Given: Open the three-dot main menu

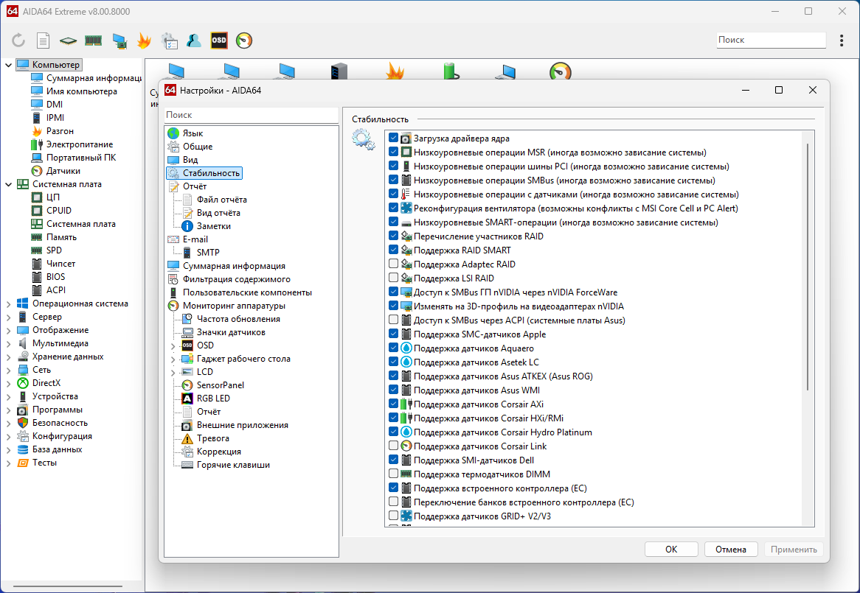Looking at the screenshot, I should point(842,40).
